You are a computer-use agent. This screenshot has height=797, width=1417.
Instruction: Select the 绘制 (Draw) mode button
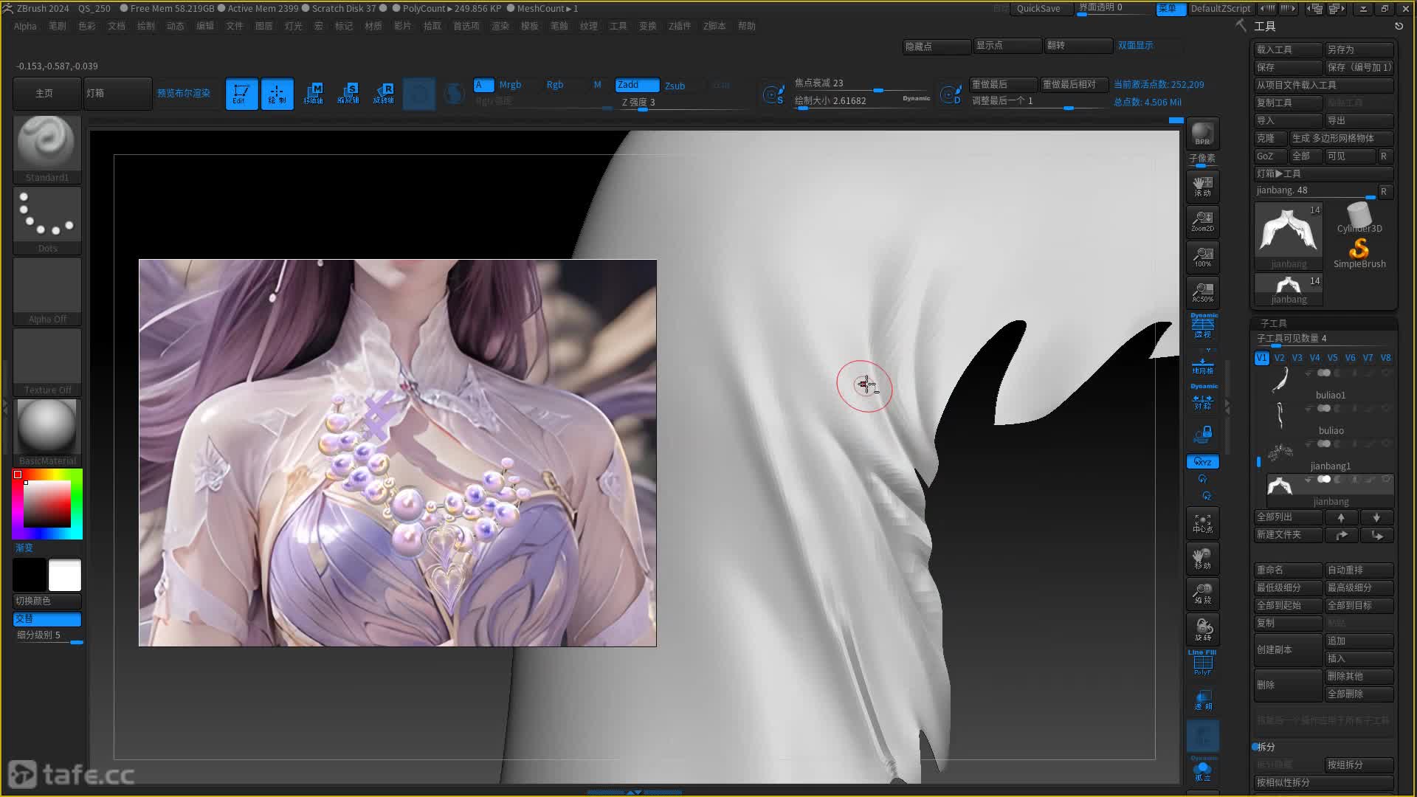click(277, 94)
